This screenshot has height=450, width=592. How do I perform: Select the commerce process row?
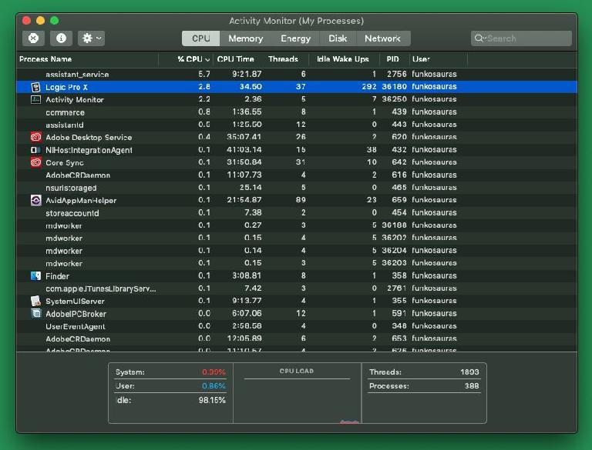pyautogui.click(x=297, y=112)
